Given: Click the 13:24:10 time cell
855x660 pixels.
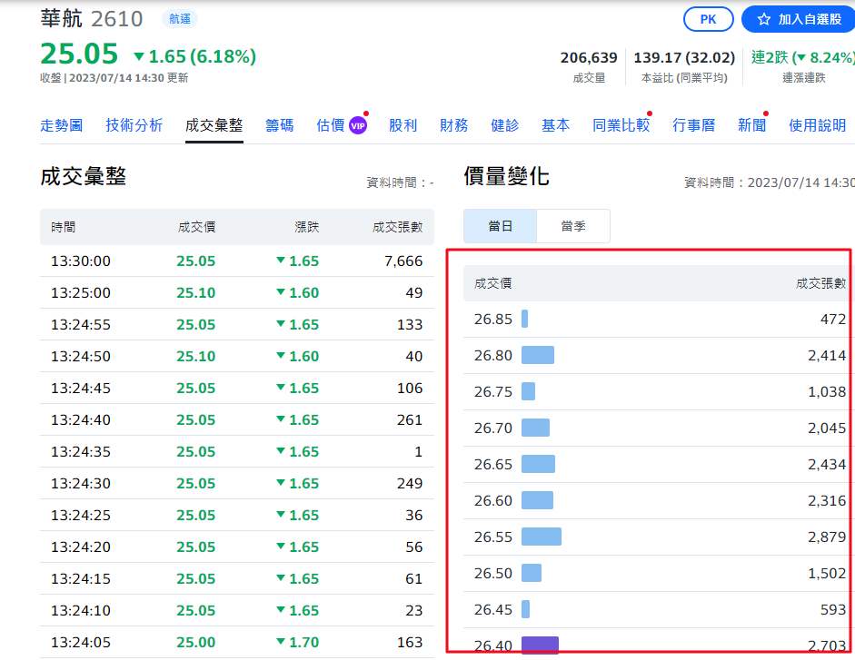Looking at the screenshot, I should (81, 610).
